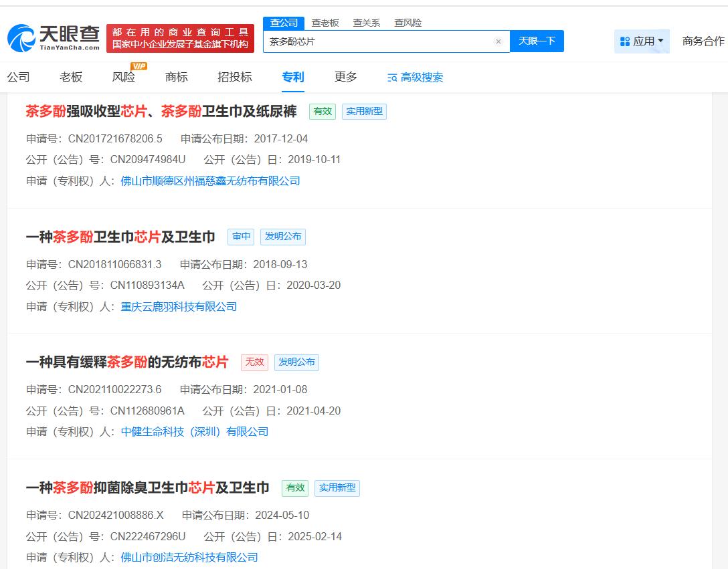The image size is (728, 569).
Task: Click the 天眼一下 search button
Action: pos(537,41)
